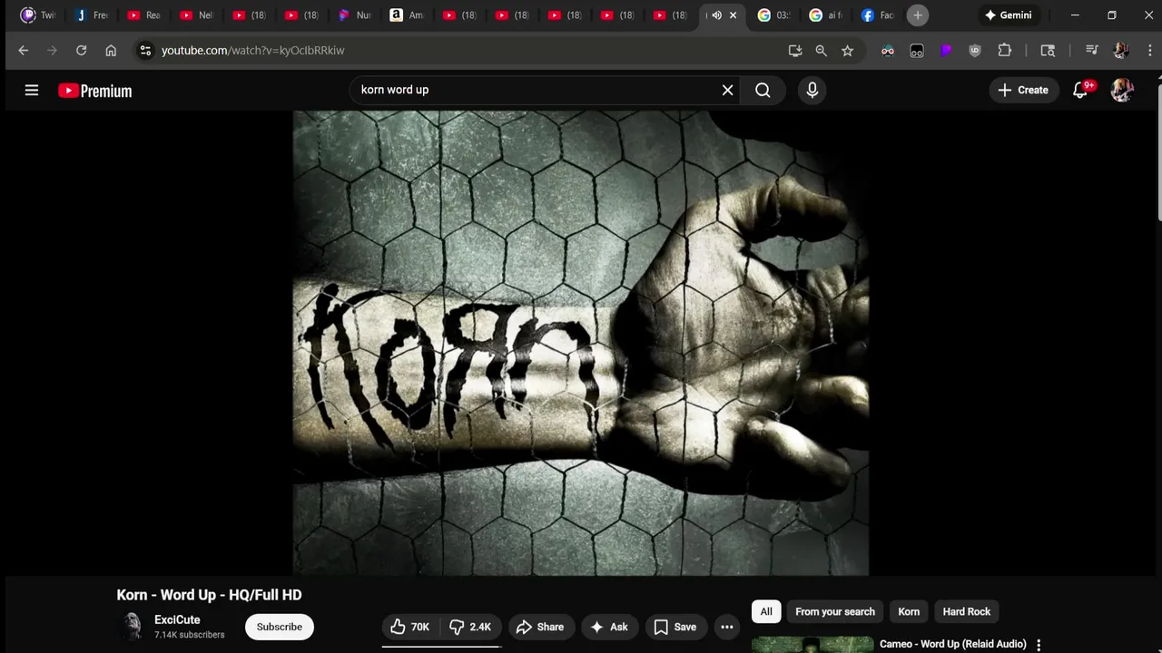Screen dimensions: 1162x653
Task: Click the browser URL address bar
Action: (463, 51)
